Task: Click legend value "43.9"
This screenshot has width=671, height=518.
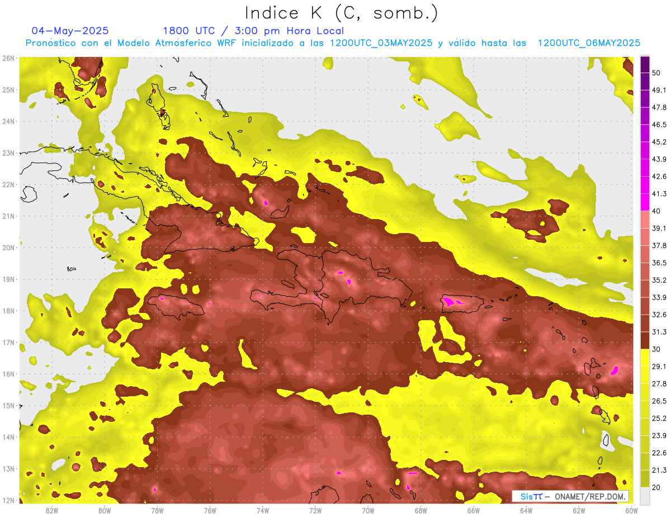Action: coord(659,159)
